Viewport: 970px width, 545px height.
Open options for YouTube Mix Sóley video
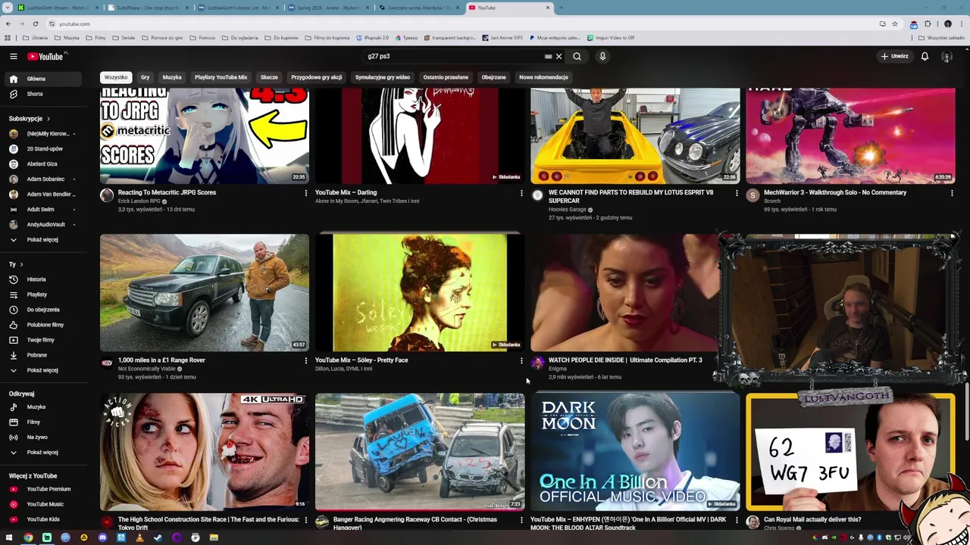click(521, 361)
